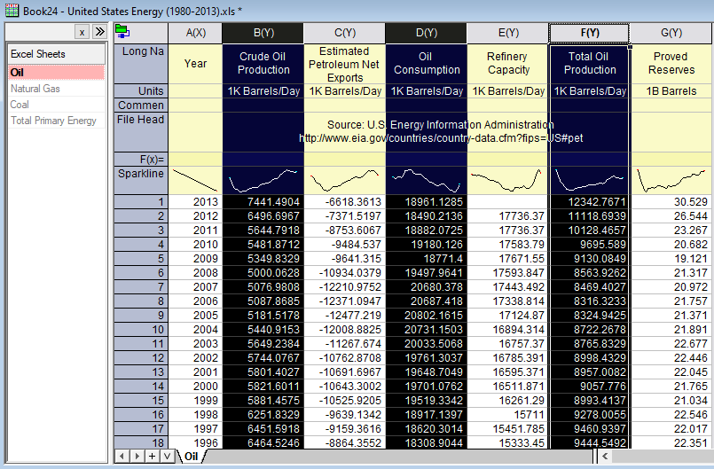Click the green data connector icon
Image resolution: width=714 pixels, height=469 pixels.
[122, 32]
